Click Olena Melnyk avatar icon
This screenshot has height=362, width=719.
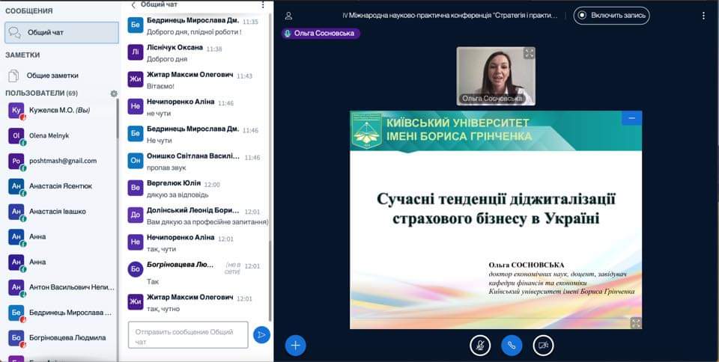16,136
